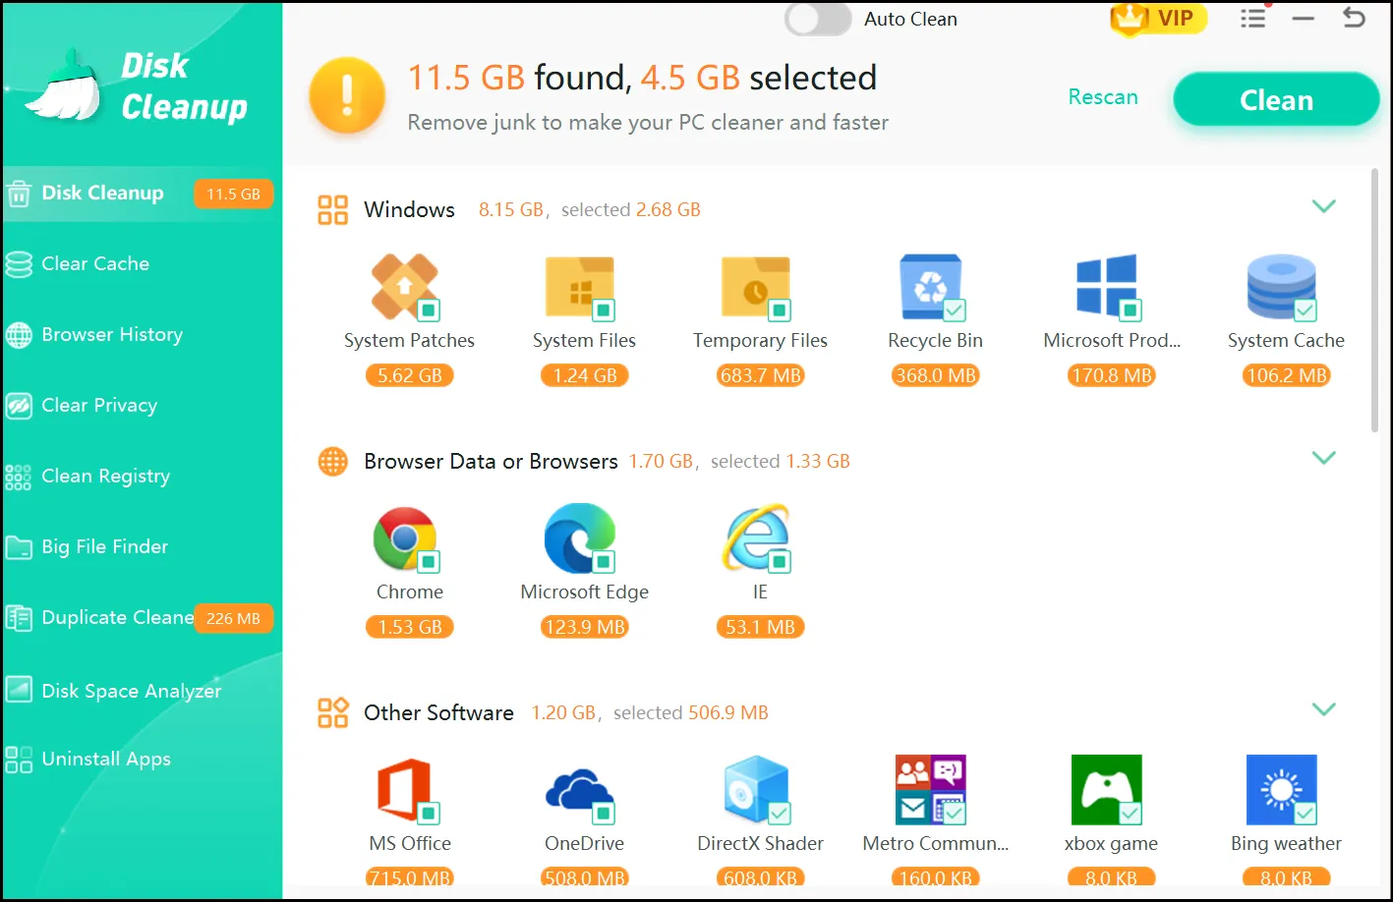Click the green Clean button
1393x902 pixels.
pos(1276,100)
